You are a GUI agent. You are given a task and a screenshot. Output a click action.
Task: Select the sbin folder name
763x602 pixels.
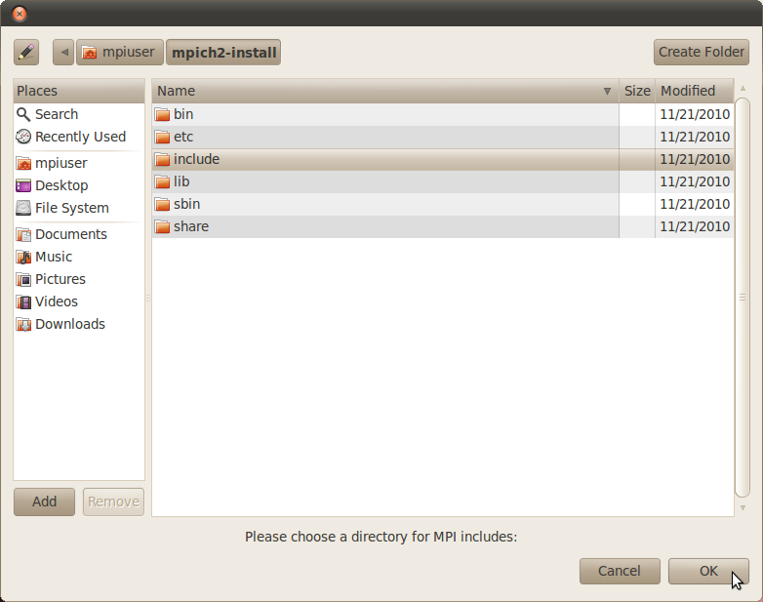[187, 204]
